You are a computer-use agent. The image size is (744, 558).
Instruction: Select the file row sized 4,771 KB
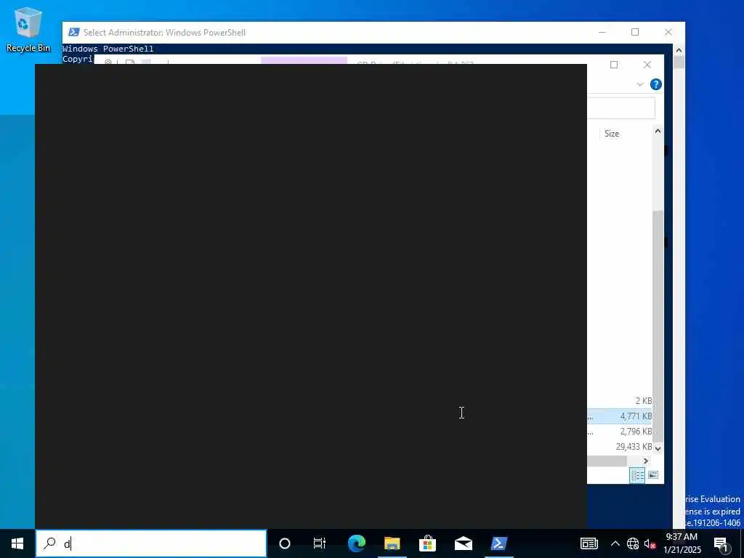point(619,416)
